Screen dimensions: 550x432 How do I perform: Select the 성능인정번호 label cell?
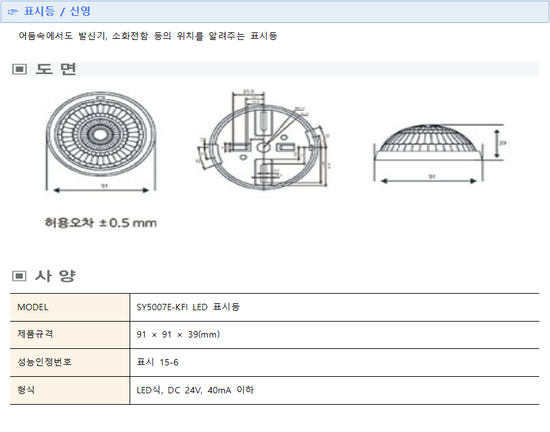70,362
